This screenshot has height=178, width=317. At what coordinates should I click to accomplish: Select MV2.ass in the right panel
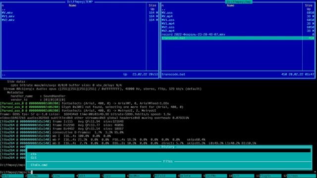pyautogui.click(x=168, y=27)
